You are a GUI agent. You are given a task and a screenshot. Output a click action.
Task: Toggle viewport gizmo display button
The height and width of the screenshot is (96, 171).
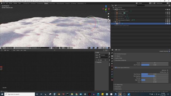click(92, 48)
